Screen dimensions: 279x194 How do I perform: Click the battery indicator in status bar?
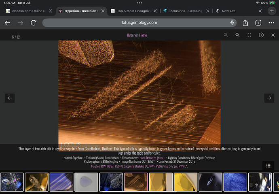pyautogui.click(x=272, y=3)
